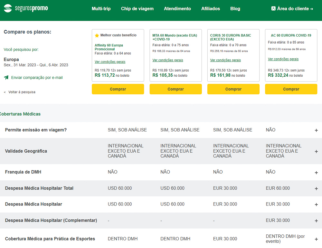The height and width of the screenshot is (248, 322).
Task: Buy the AC 60 EUROPA COVID-19 plan
Action: (291, 89)
